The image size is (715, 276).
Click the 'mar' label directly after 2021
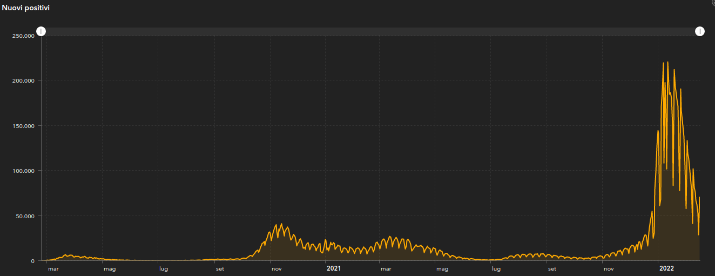(386, 268)
